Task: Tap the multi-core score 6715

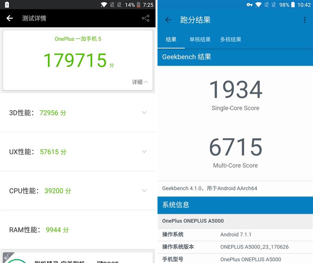Action: 235,147
